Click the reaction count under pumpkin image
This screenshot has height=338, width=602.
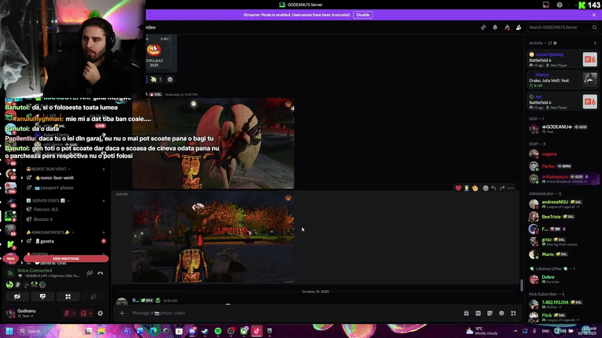156,79
